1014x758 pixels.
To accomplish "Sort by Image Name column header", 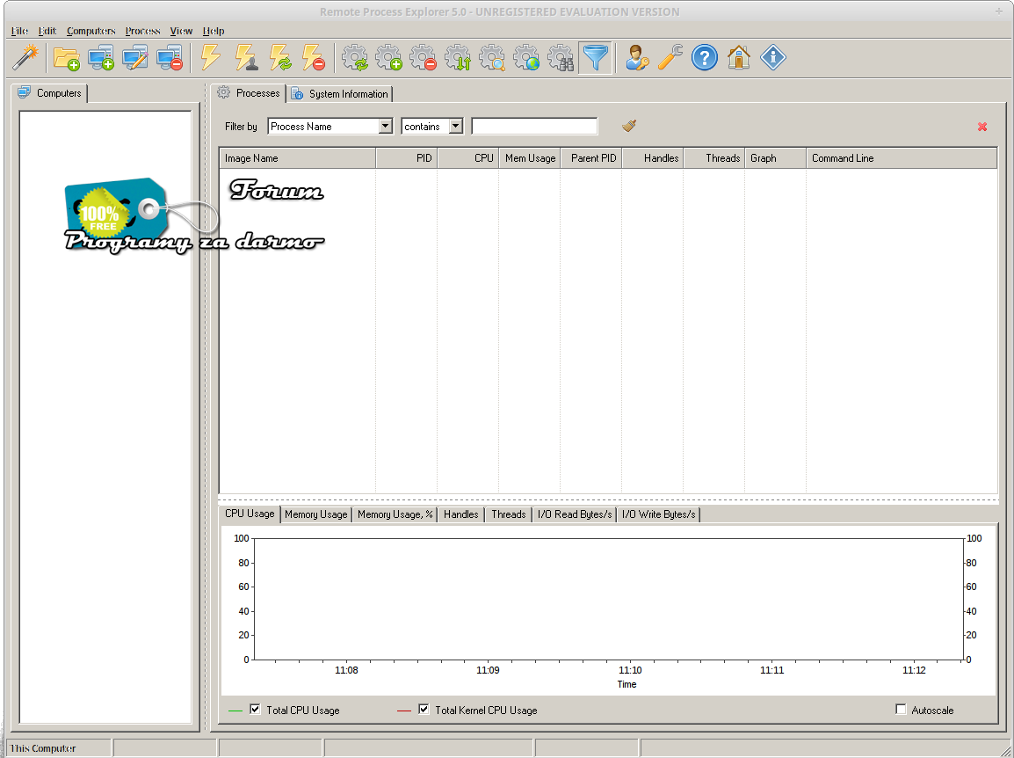I will 298,158.
